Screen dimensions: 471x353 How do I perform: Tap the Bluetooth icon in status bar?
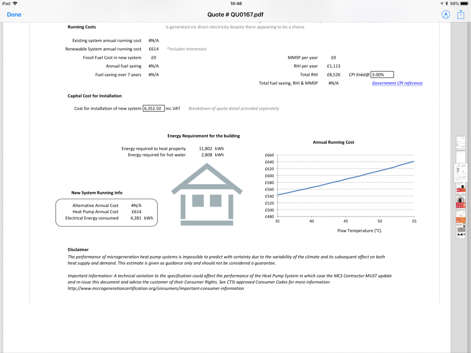coord(447,4)
